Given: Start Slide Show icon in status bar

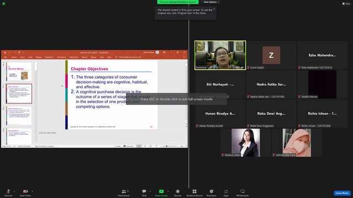Looking at the screenshot, I should pos(157,146).
